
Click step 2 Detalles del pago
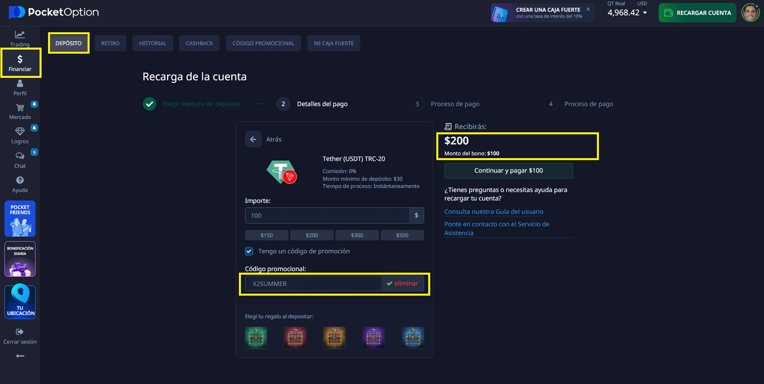tap(312, 104)
